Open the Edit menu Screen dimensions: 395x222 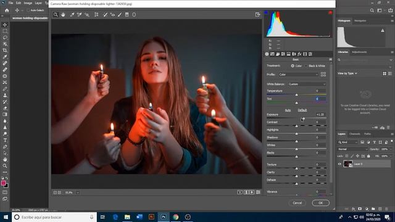click(x=19, y=3)
